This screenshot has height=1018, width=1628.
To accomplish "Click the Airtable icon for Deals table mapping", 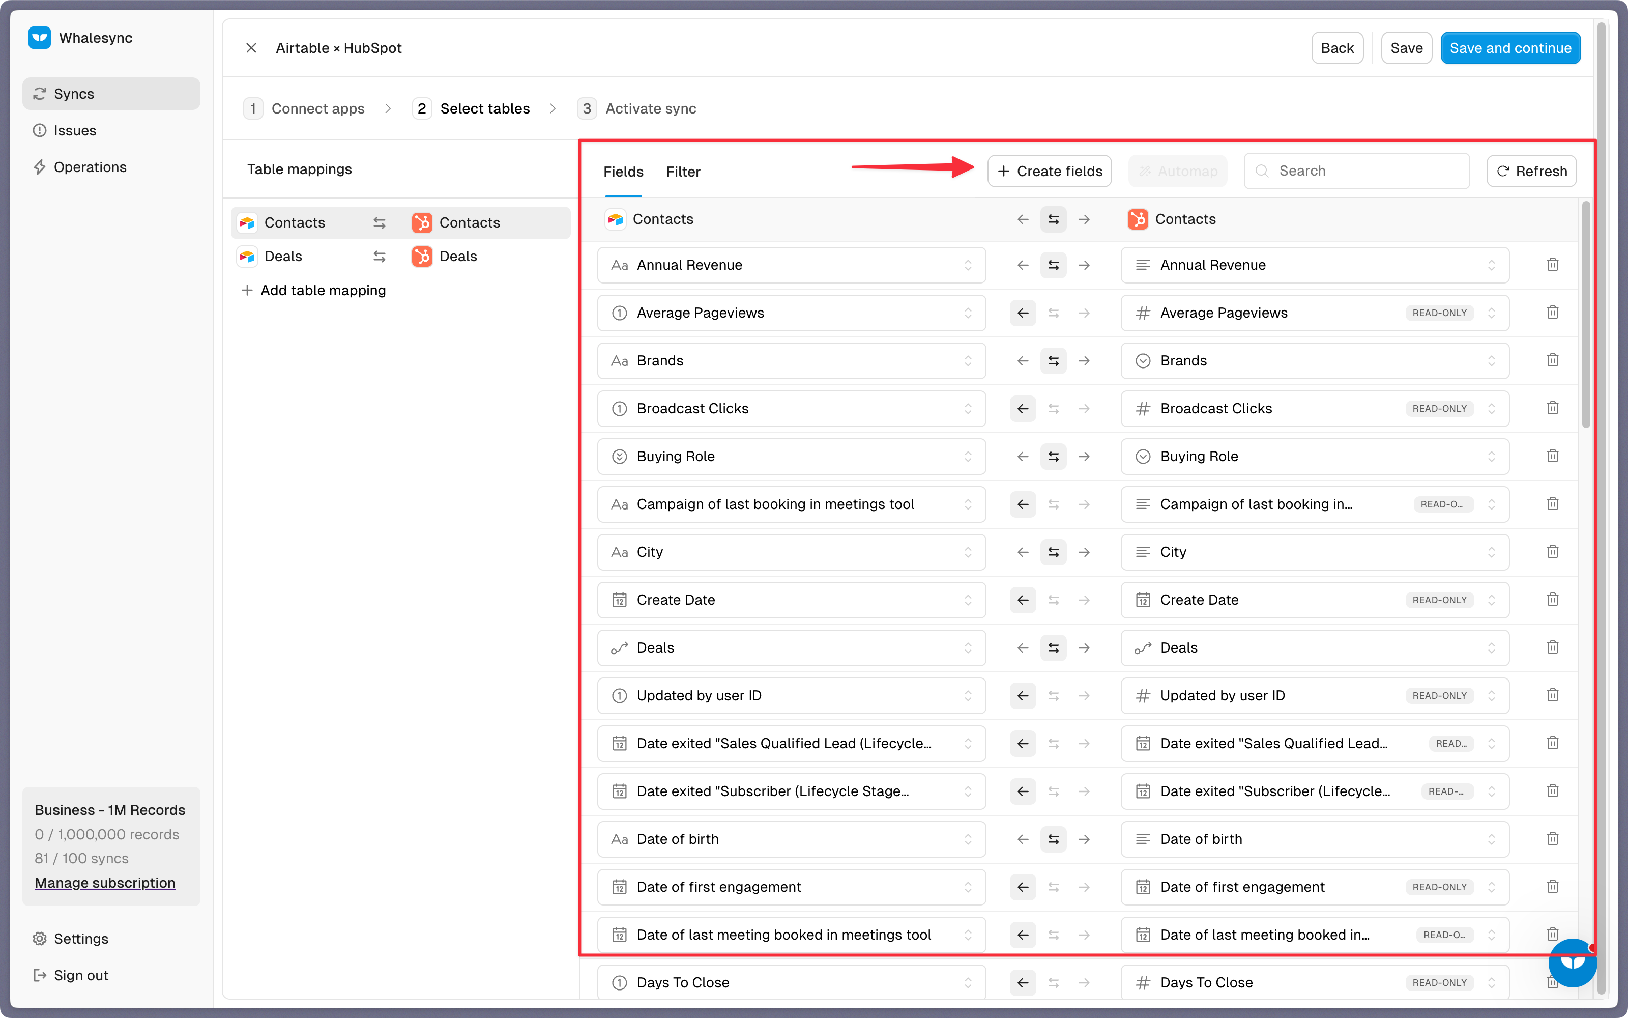I will 248,257.
